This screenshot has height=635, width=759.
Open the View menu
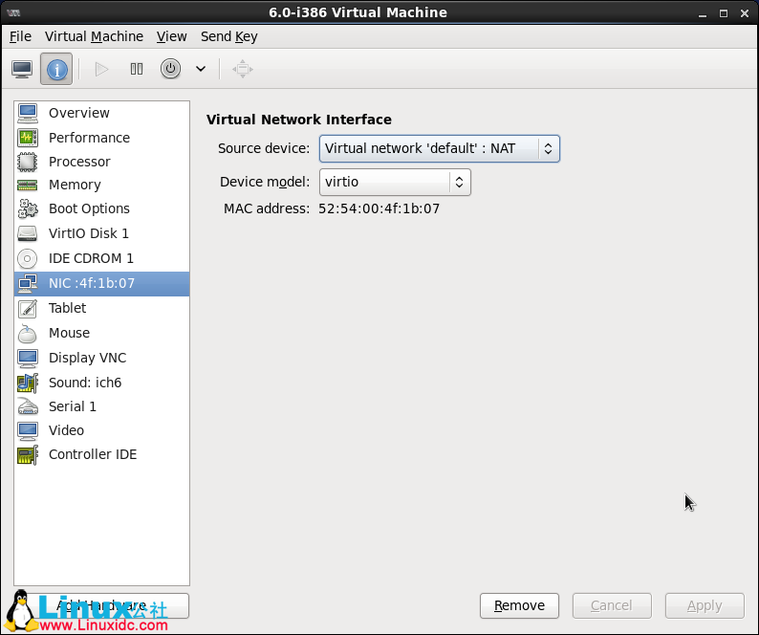[171, 36]
